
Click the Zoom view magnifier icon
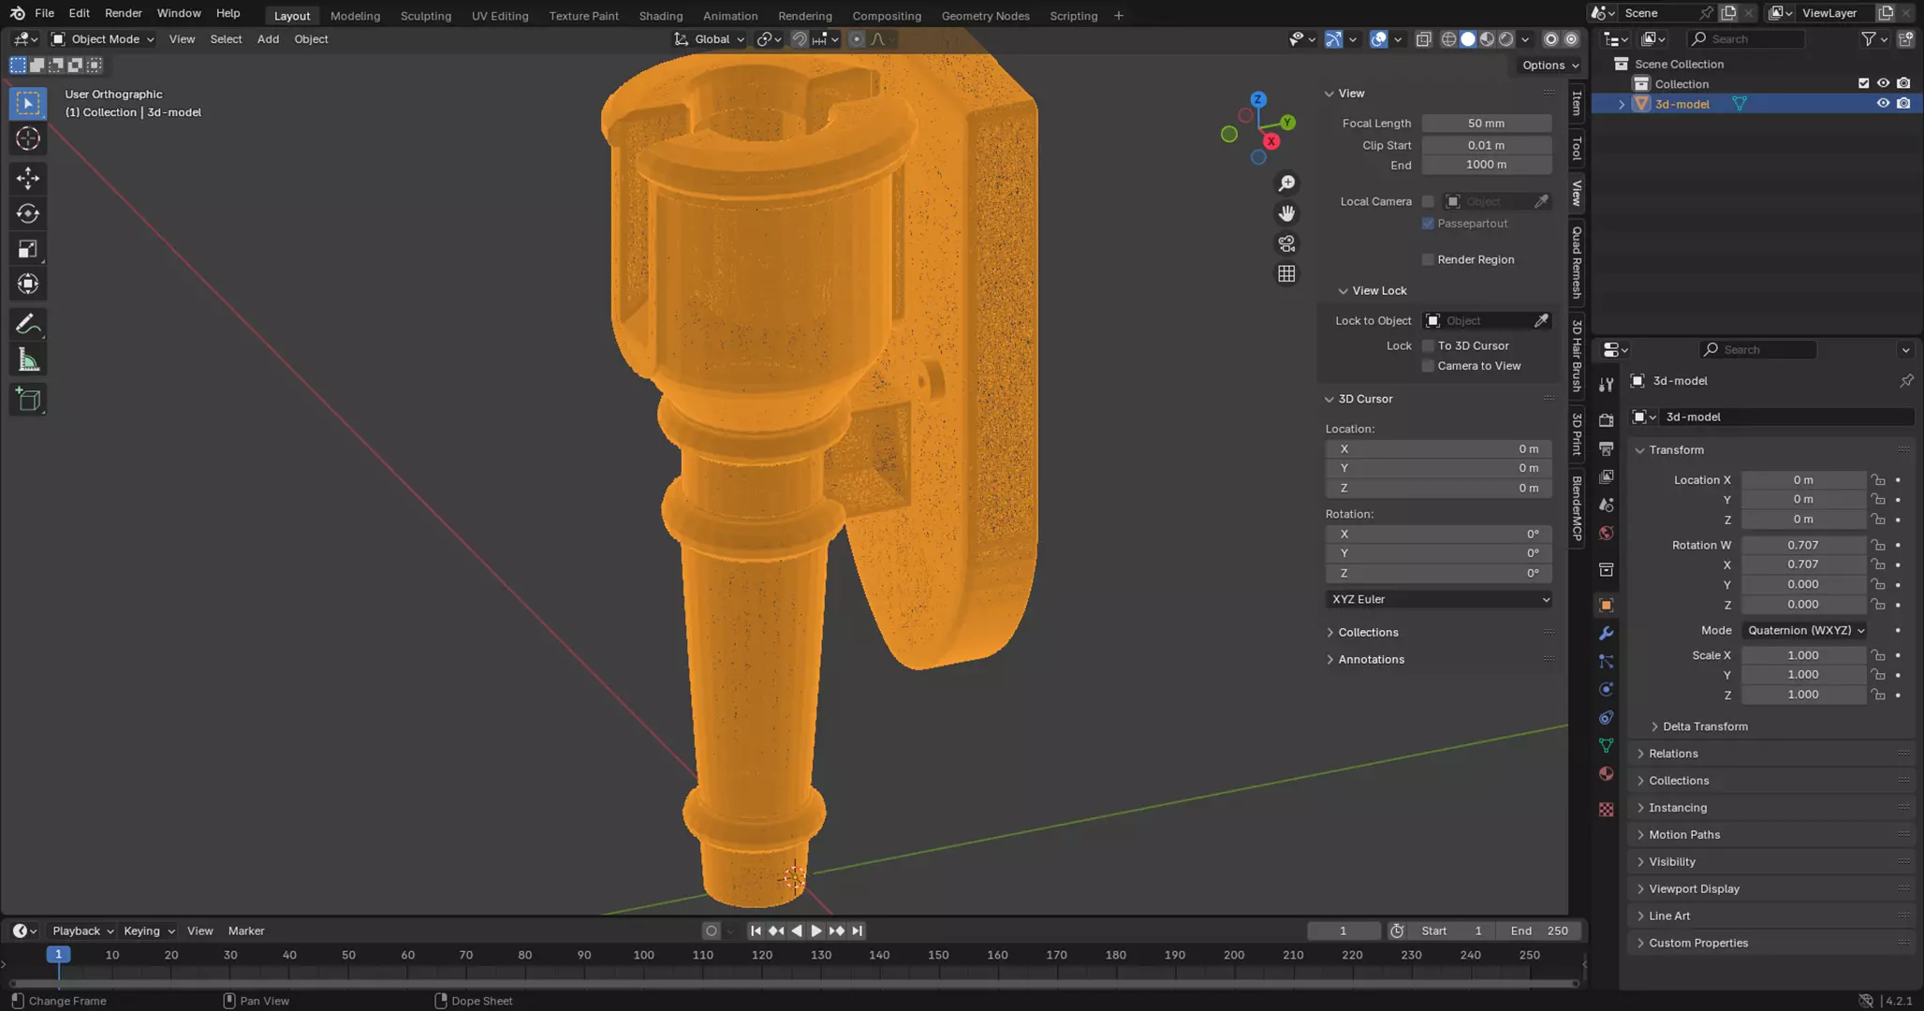pos(1286,183)
